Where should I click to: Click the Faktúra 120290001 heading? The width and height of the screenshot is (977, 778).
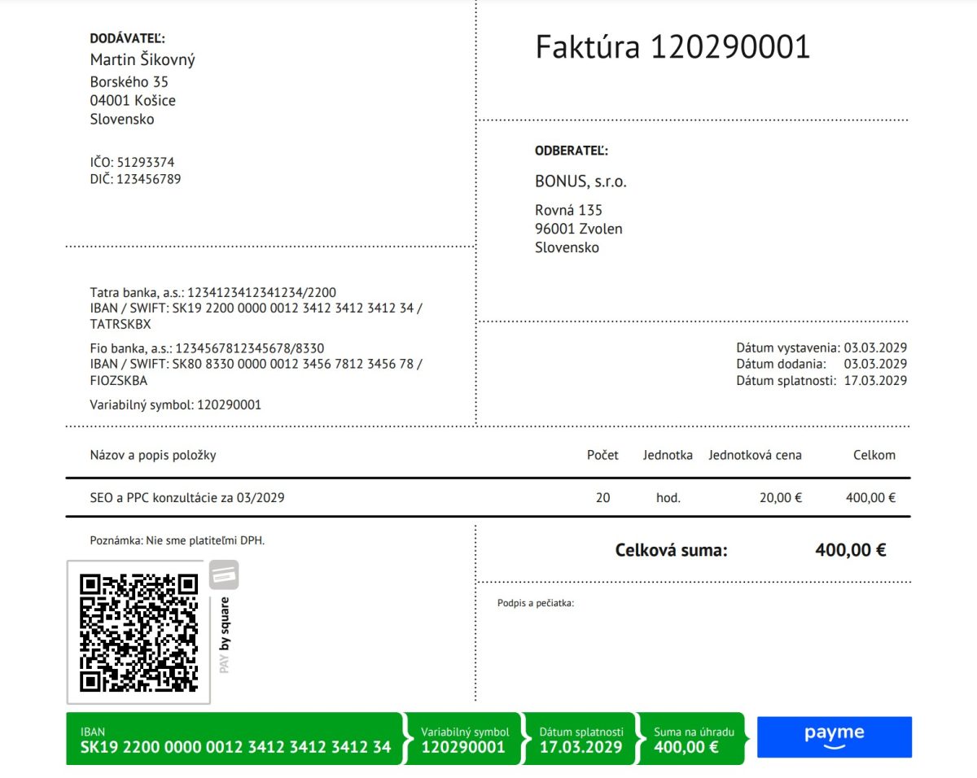pyautogui.click(x=673, y=47)
